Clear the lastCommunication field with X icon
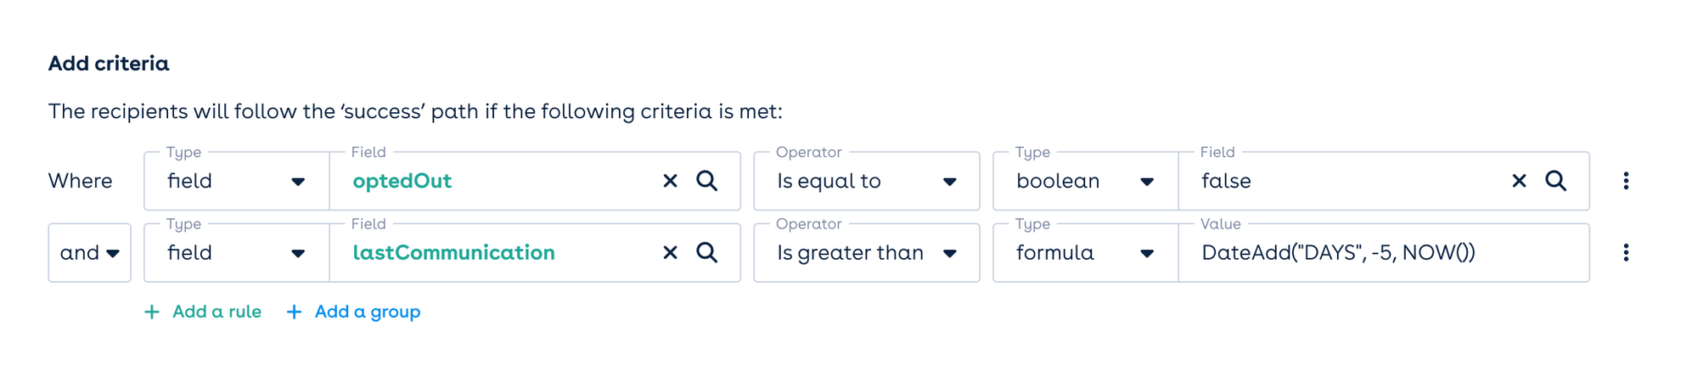The width and height of the screenshot is (1698, 377). (x=670, y=253)
